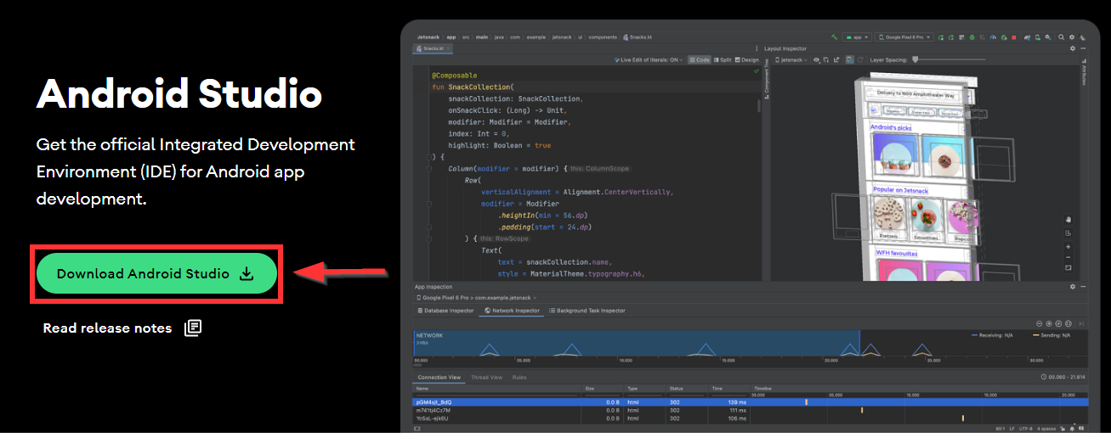The width and height of the screenshot is (1111, 443).
Task: Switch editor to Split view mode
Action: 723,60
